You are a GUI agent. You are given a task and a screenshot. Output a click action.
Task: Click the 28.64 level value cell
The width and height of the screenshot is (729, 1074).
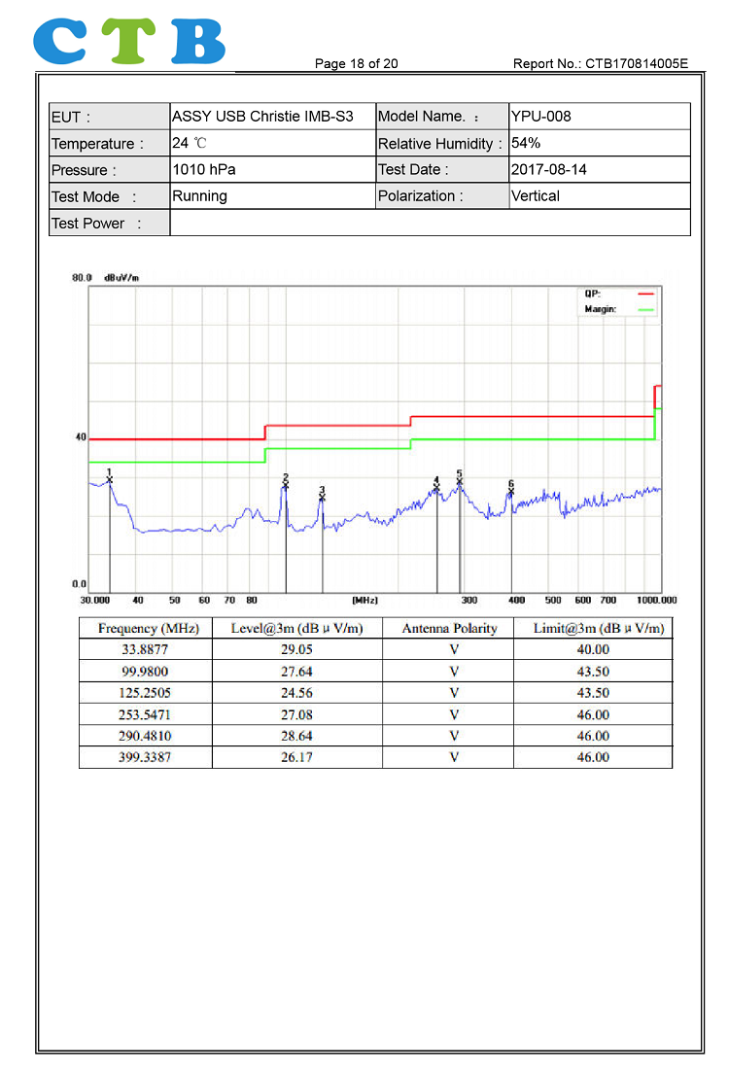(296, 736)
